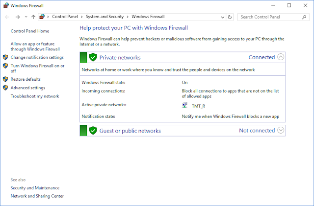This screenshot has height=206, width=314.
Task: Click the forward navigation arrow
Action: coord(17,17)
